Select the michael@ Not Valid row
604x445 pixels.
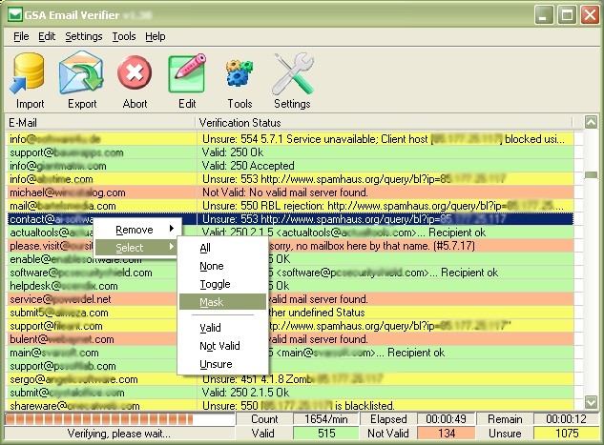pyautogui.click(x=95, y=192)
